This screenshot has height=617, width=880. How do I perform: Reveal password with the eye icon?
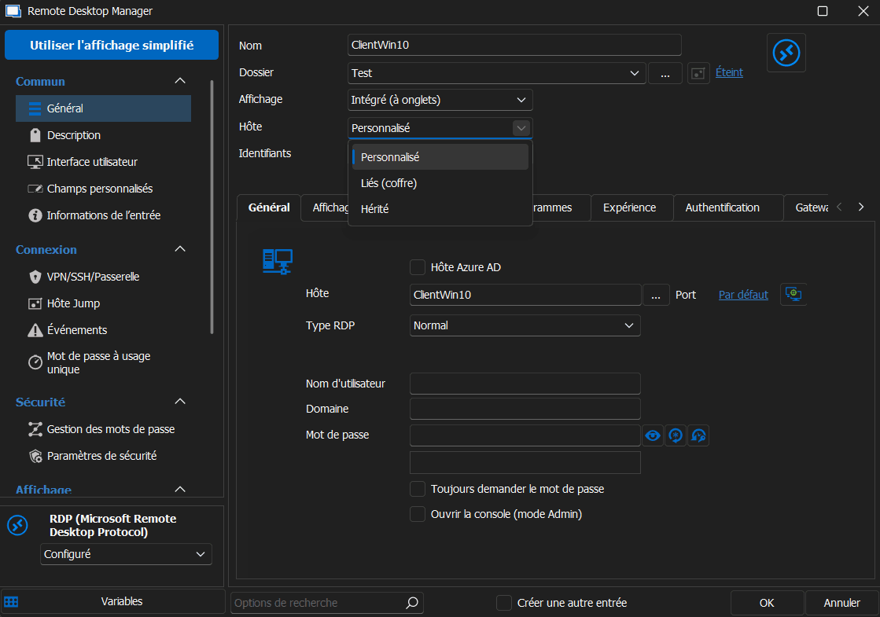pos(653,435)
